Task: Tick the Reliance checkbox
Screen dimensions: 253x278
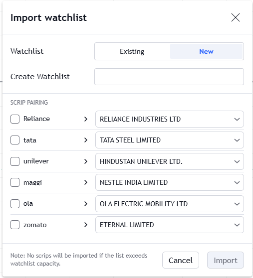Action: coord(15,119)
